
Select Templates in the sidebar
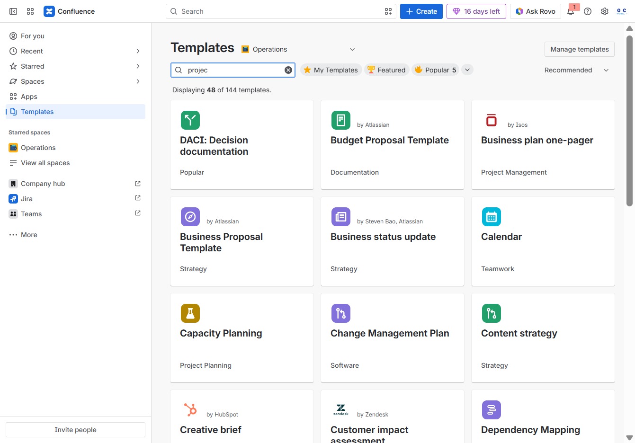click(76, 112)
